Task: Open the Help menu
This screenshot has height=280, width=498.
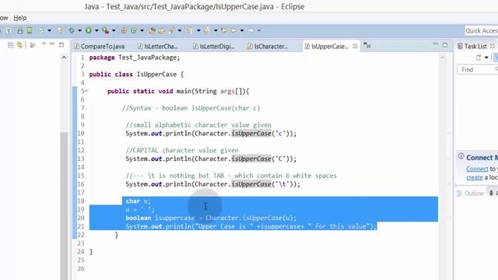Action: 20,18
